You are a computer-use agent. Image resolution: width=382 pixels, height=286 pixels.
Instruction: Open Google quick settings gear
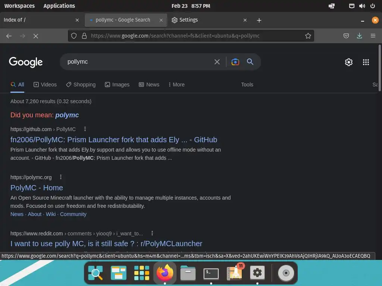349,62
